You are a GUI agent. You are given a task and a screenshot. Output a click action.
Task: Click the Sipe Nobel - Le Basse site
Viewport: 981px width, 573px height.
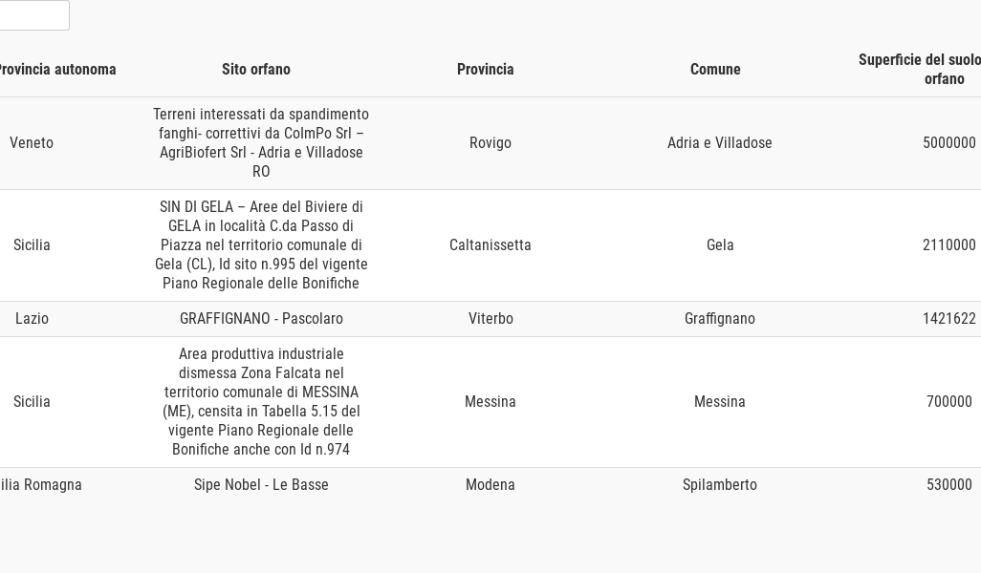point(261,485)
